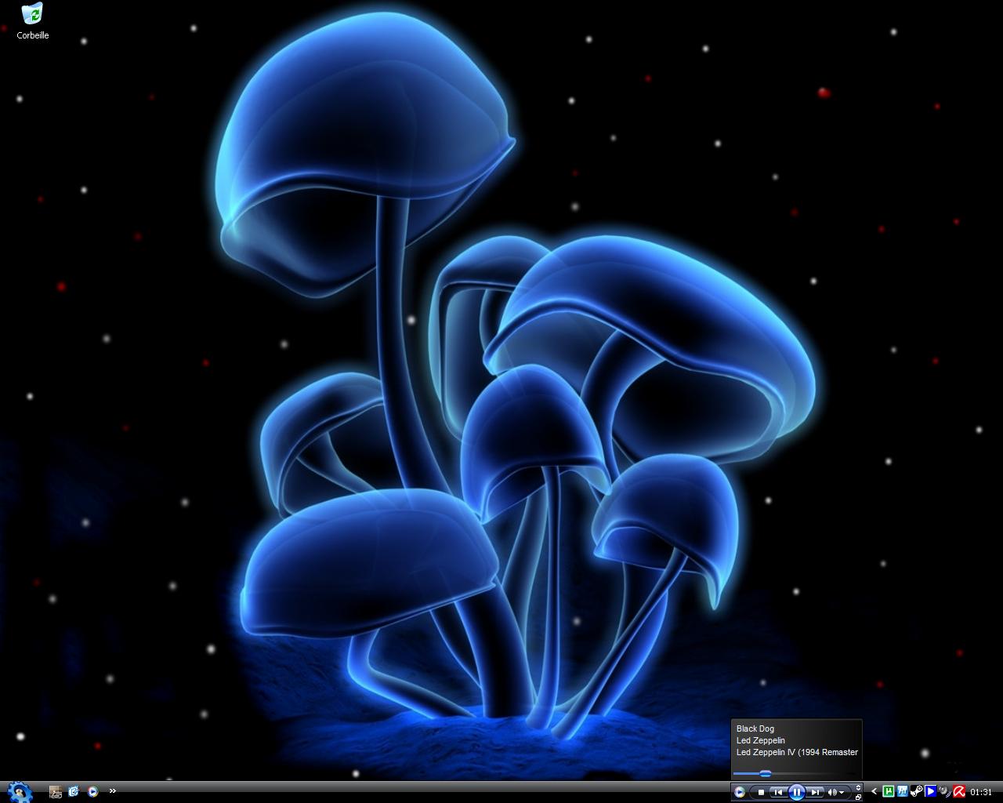Screen dimensions: 1003x803
Task: Click the blue play arrow tray icon
Action: pyautogui.click(x=932, y=791)
